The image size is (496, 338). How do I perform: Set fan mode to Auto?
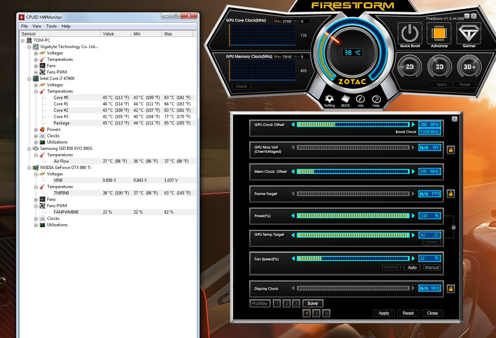coord(412,268)
